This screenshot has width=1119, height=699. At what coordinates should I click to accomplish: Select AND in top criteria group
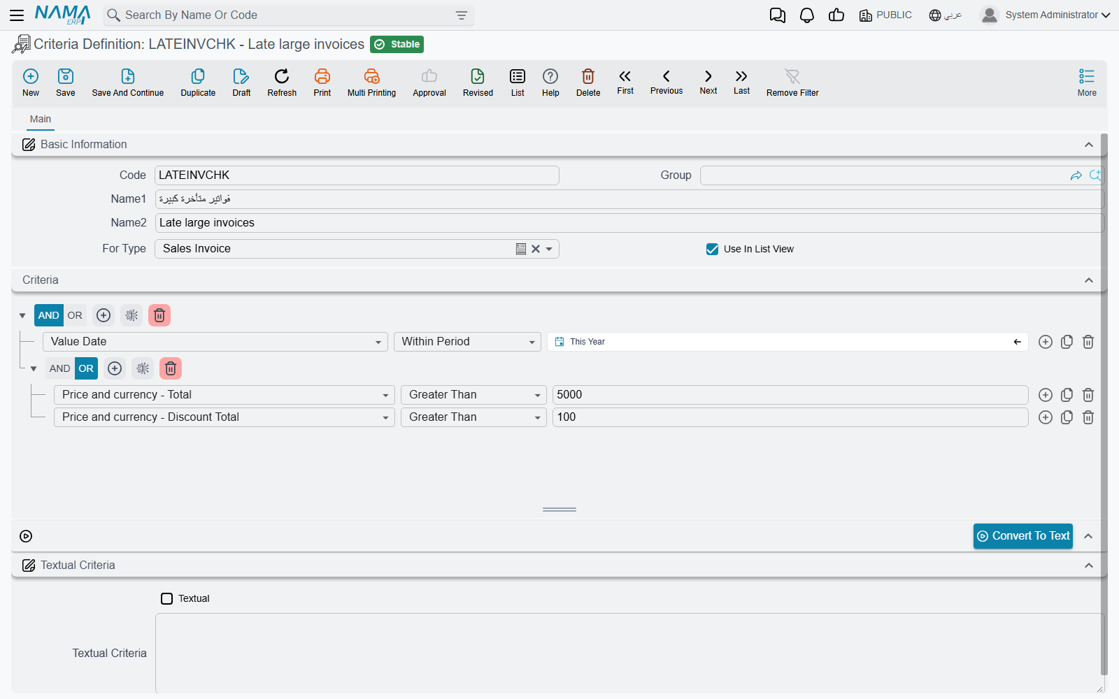(x=49, y=315)
